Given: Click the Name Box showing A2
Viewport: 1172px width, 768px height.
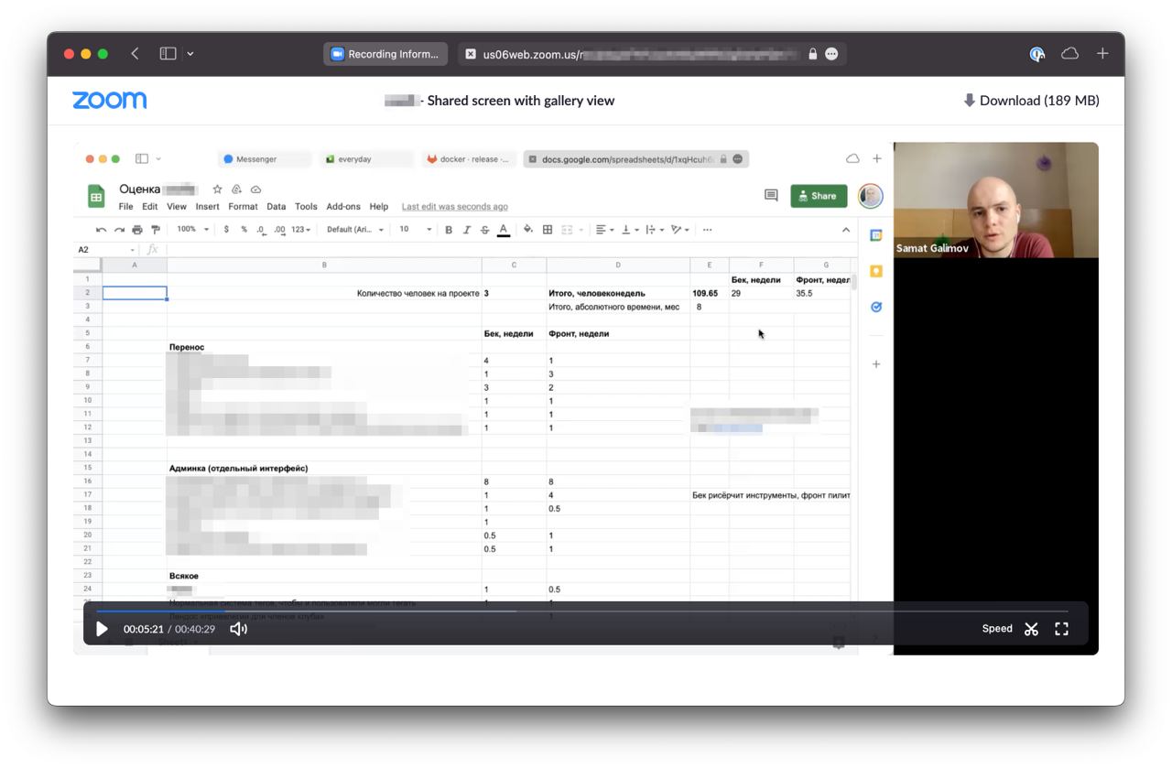Looking at the screenshot, I should click(x=105, y=250).
